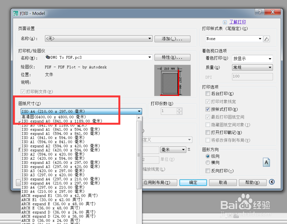287x224 pixels.
Task: Click 应用到布局(T) button
Action: 159,182
